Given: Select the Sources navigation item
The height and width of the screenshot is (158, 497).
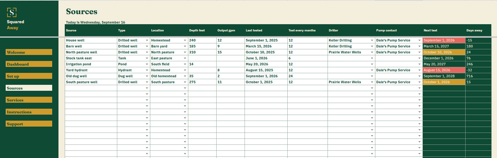Looking at the screenshot, I should pos(29,88).
